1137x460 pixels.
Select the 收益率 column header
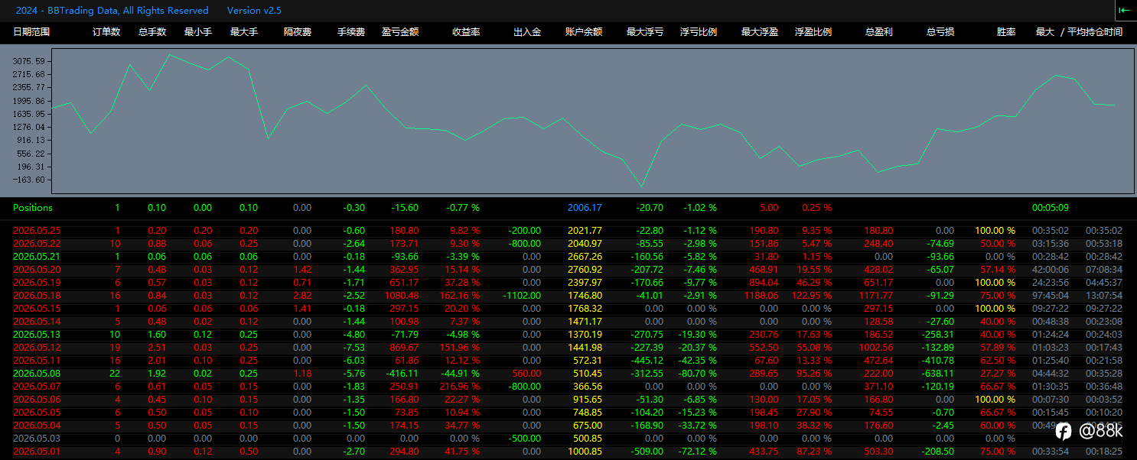[466, 32]
